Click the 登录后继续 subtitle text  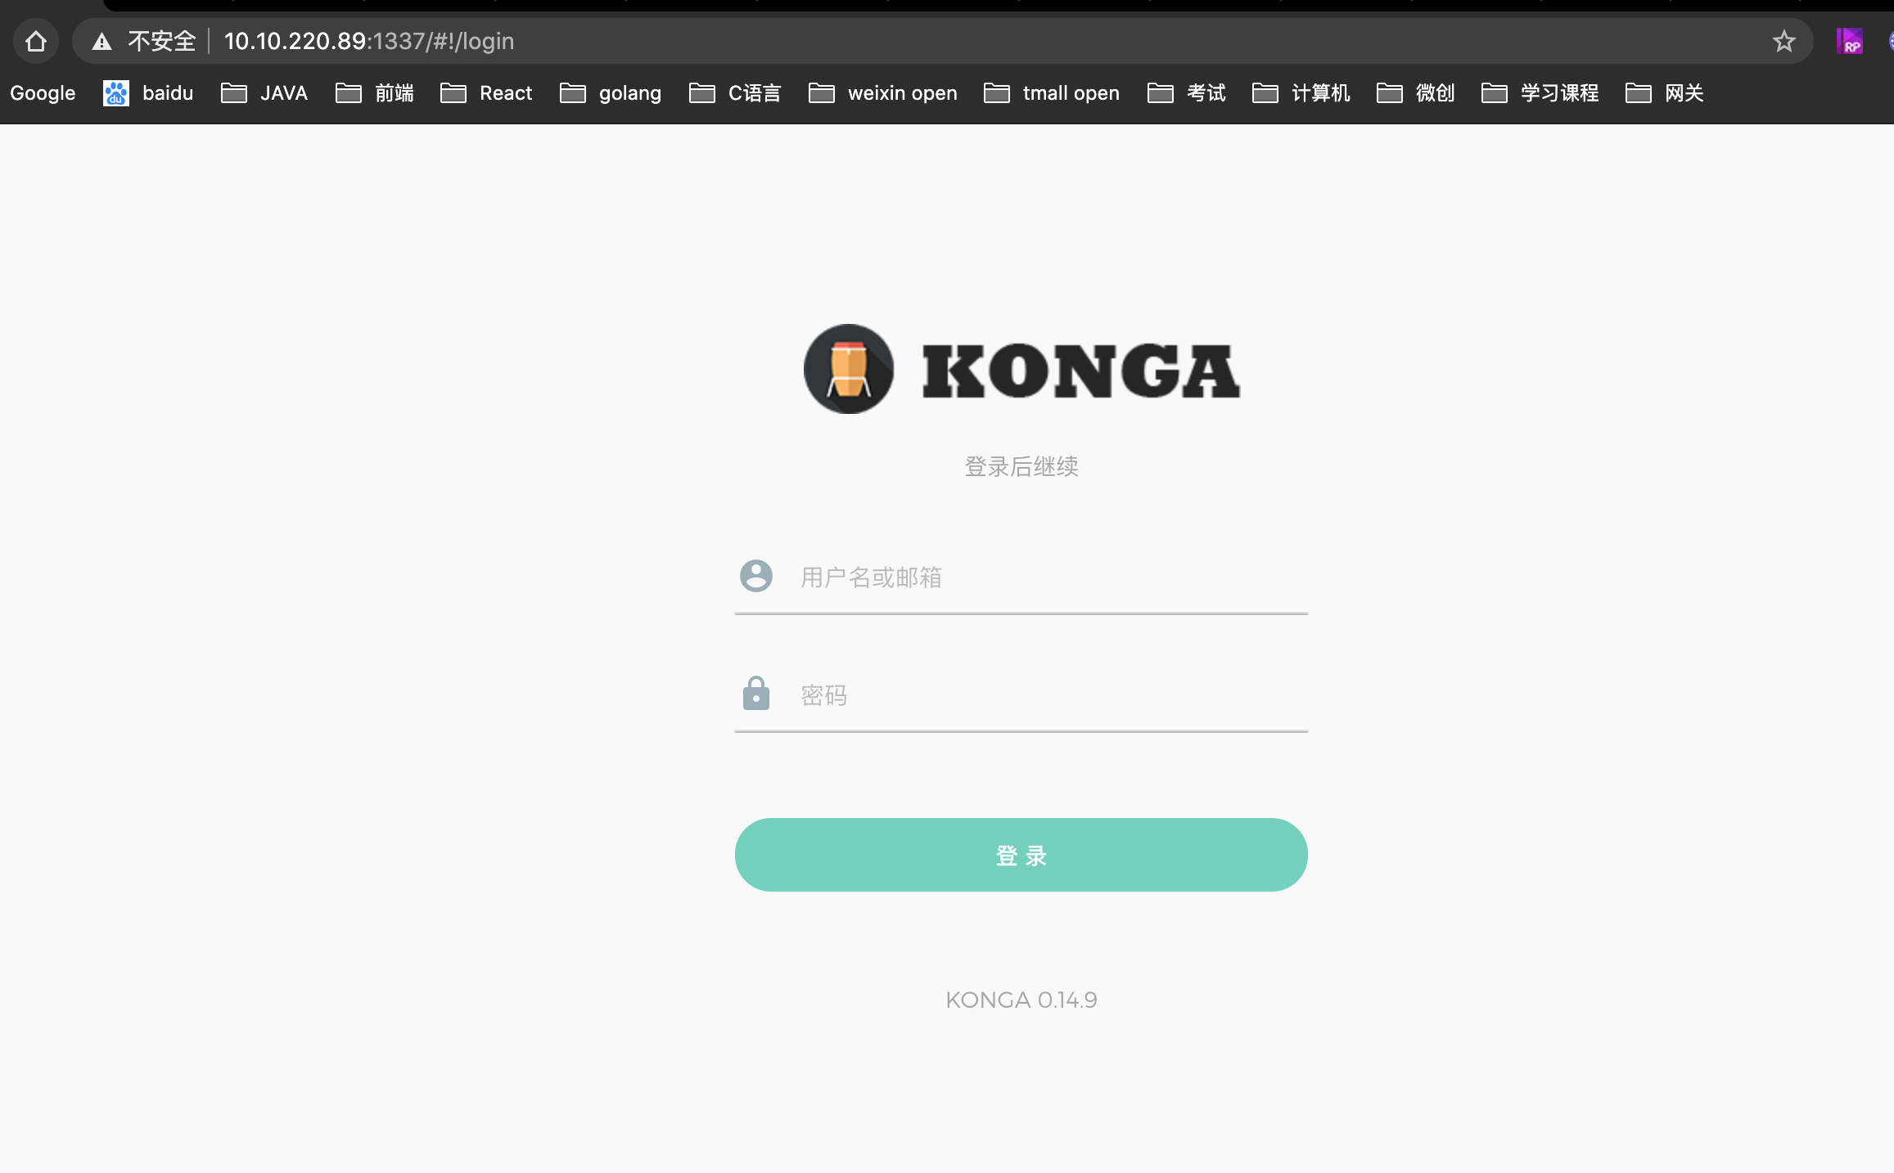[1021, 466]
